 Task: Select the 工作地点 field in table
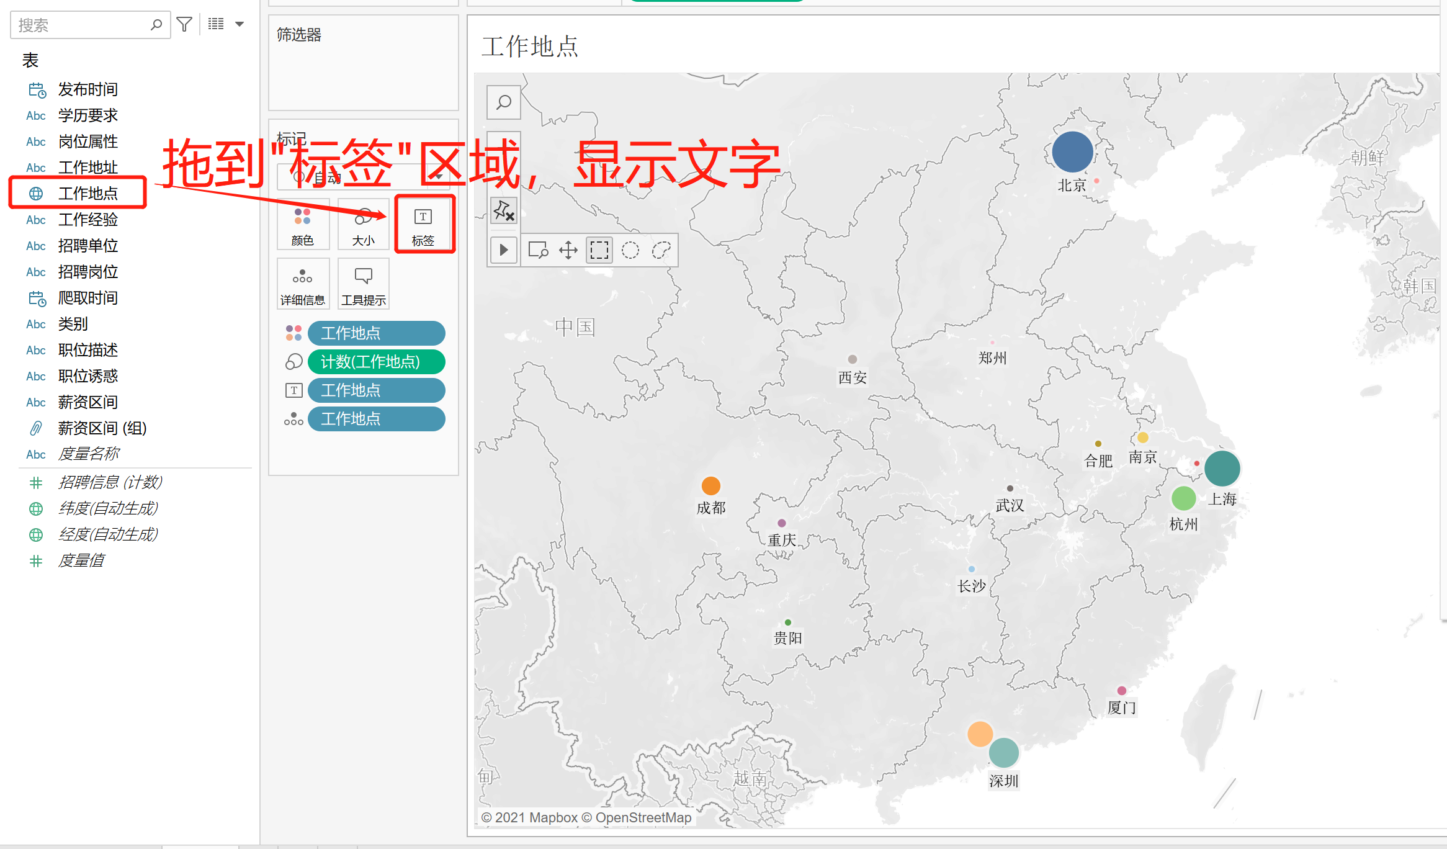click(87, 194)
